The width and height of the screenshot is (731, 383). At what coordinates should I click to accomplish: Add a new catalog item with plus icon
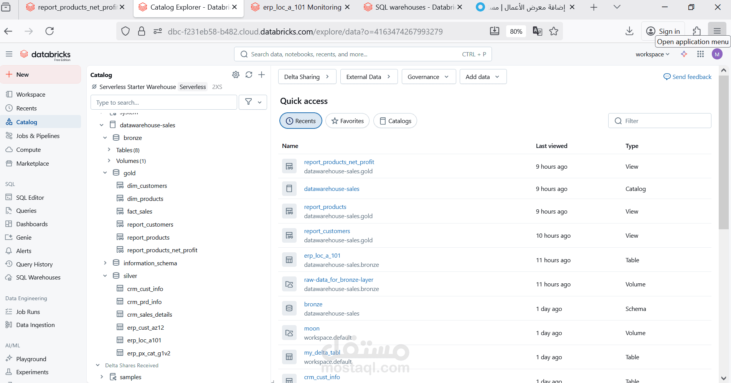click(262, 75)
